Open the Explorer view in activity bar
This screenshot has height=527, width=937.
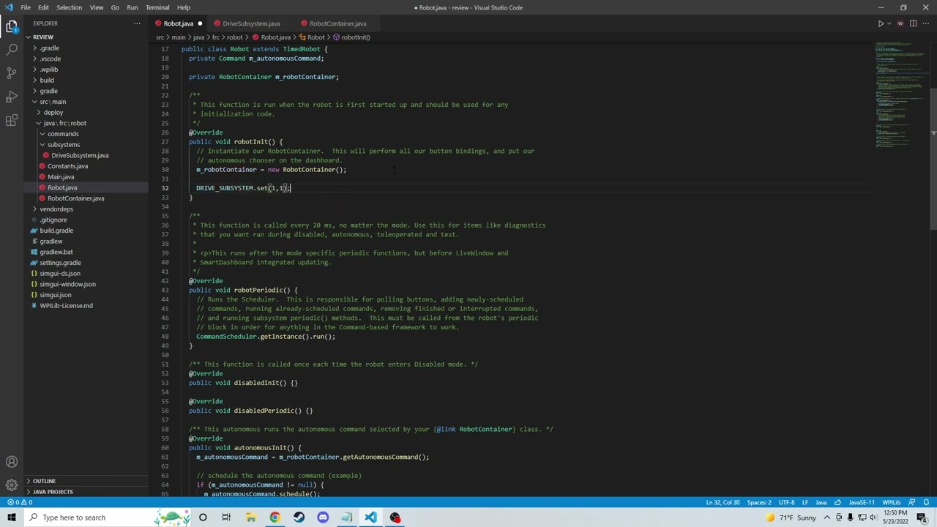12,26
